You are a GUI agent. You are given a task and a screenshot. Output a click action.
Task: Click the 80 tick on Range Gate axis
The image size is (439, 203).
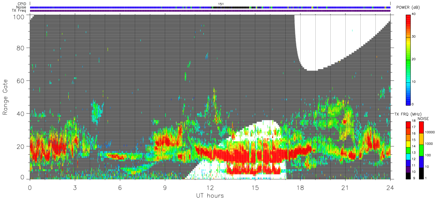click(x=21, y=48)
